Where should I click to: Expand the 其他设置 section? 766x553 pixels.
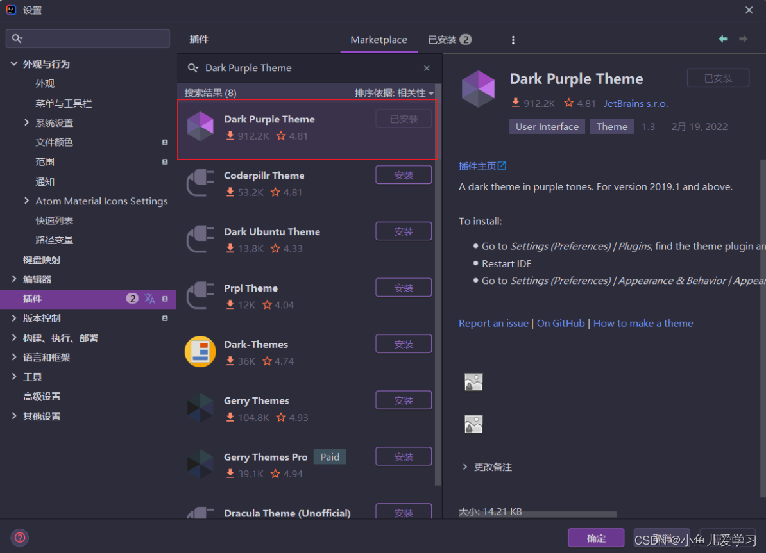[x=14, y=416]
